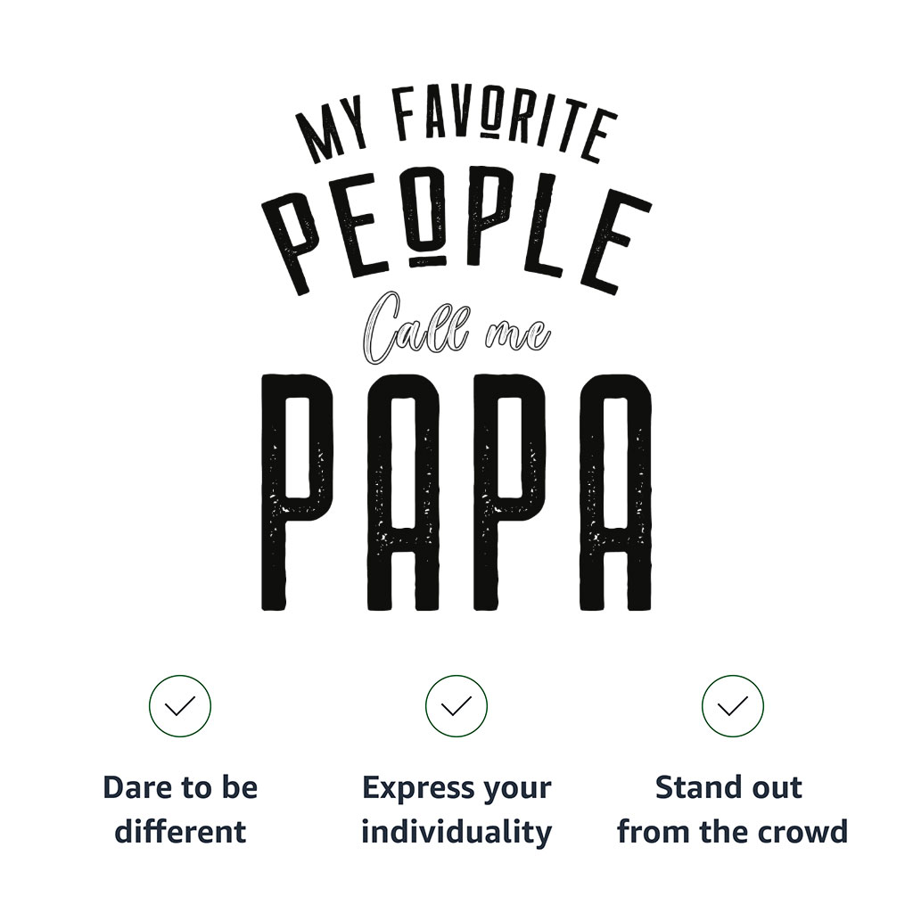Click the 'Call me' script lettering
This screenshot has height=913, width=913.
456,328
